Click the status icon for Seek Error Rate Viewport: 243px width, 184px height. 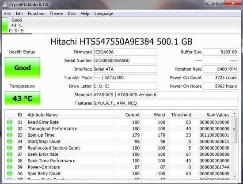click(10, 154)
